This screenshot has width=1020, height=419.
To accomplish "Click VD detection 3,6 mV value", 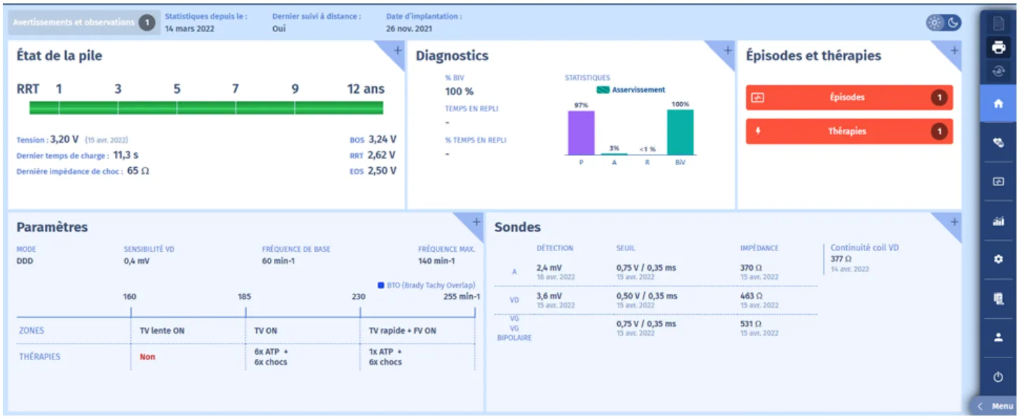I will click(549, 296).
